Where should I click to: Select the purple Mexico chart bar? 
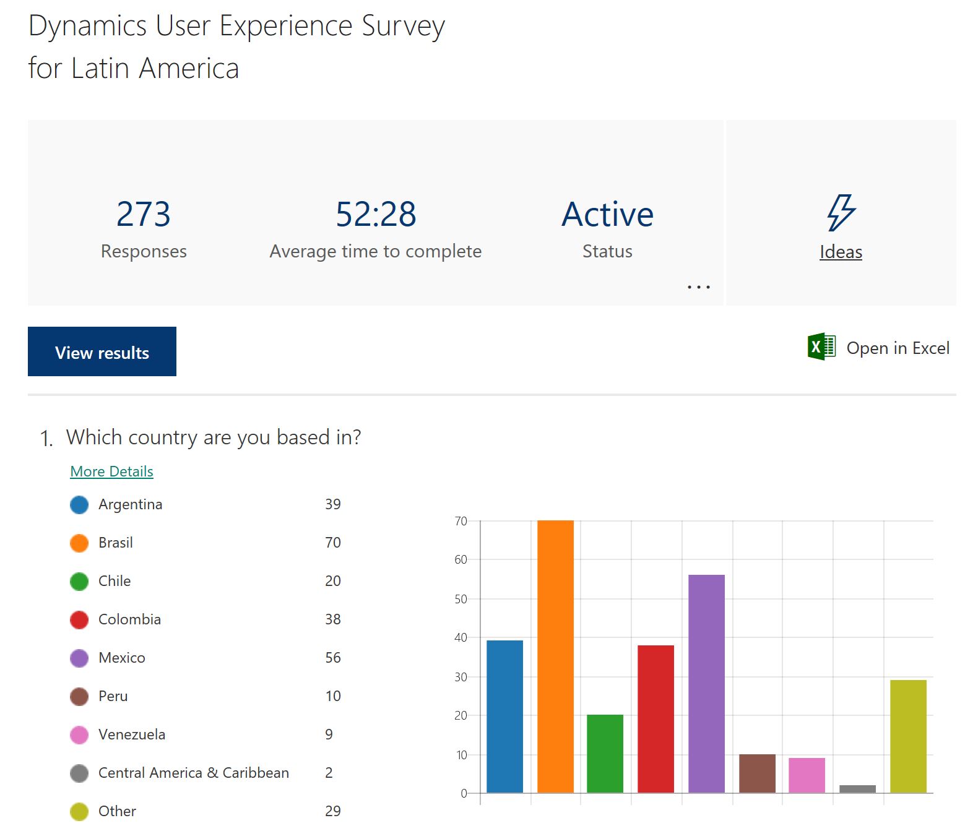[x=707, y=684]
